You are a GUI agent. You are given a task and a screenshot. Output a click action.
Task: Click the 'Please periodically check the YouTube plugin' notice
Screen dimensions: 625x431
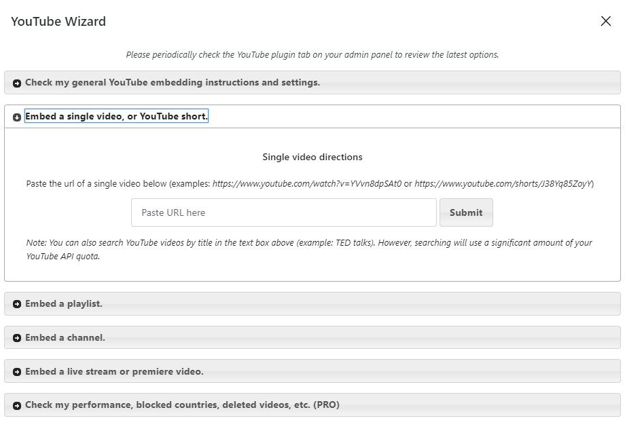312,54
